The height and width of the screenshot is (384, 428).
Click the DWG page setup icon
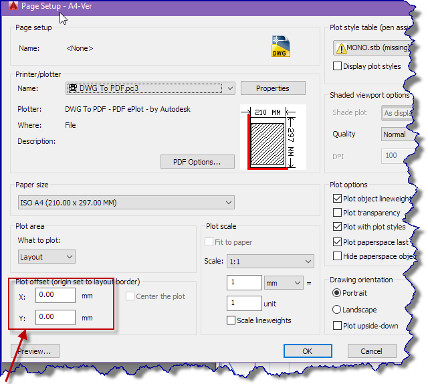coord(281,46)
